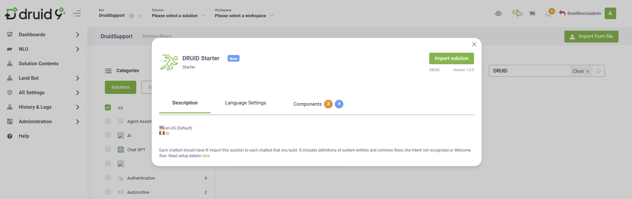Screen dimensions: 632x199
Task: Click the Import solution button
Action: click(451, 58)
